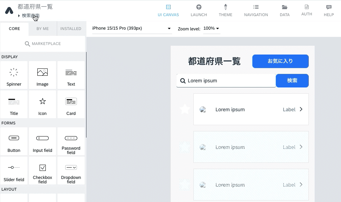The height and width of the screenshot is (202, 341).
Task: Switch to the CORE components tab
Action: [14, 29]
